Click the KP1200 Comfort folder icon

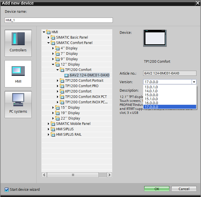[x=62, y=91]
